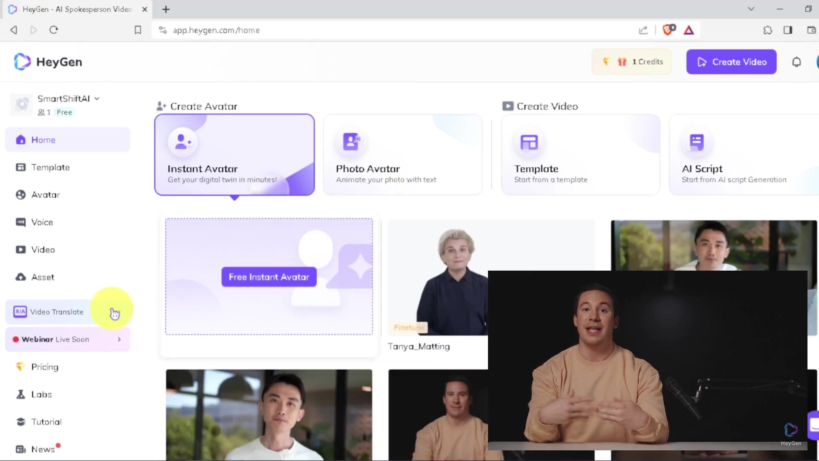Click the Template sidebar icon

tap(20, 167)
